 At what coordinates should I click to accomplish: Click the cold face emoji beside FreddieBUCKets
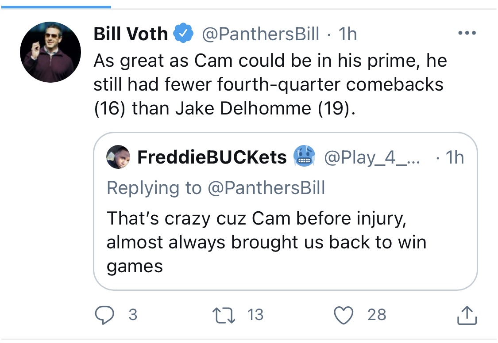point(304,157)
